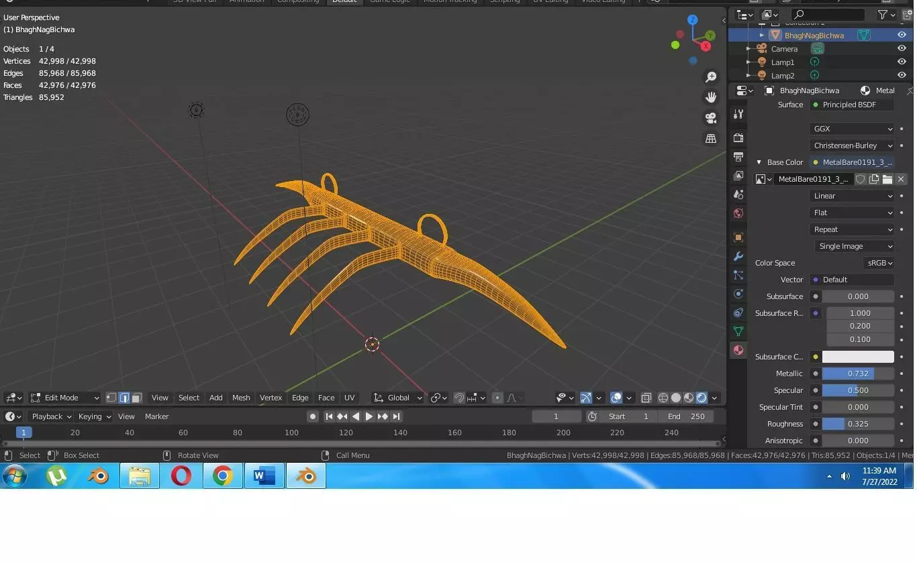Click the Roughness value slider
The height and width of the screenshot is (564, 917).
tap(858, 424)
